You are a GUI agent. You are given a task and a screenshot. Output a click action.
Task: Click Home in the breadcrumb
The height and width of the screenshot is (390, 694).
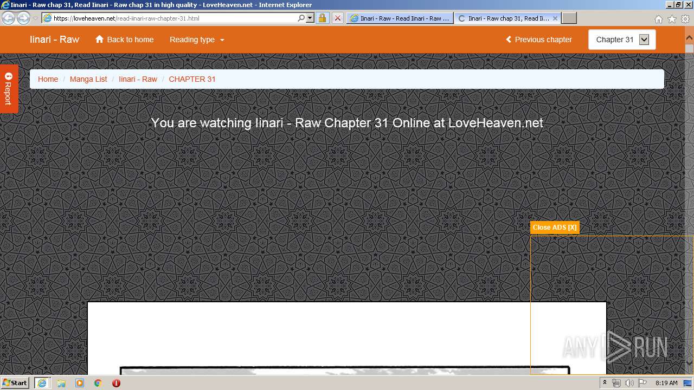[48, 79]
